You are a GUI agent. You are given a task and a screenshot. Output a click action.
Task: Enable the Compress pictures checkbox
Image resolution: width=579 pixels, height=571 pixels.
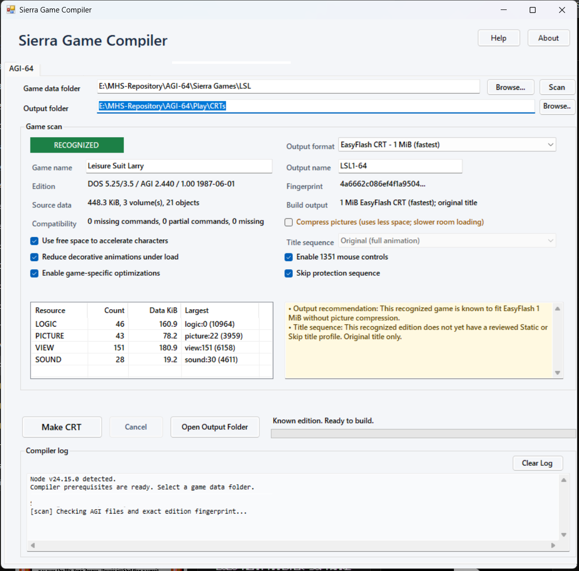point(289,222)
